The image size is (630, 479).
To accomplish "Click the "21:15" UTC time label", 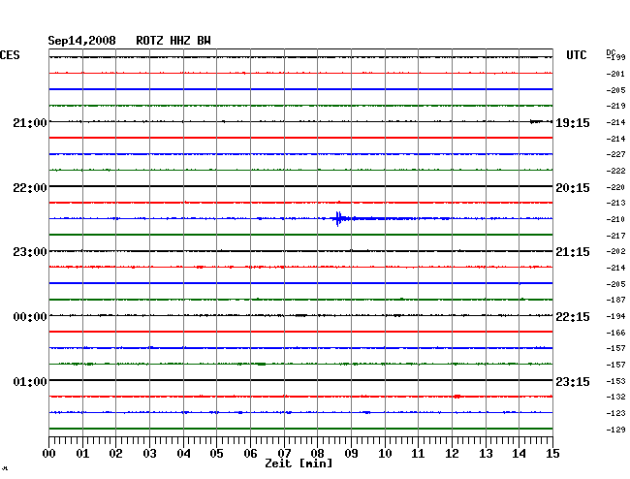I will click(x=573, y=252).
